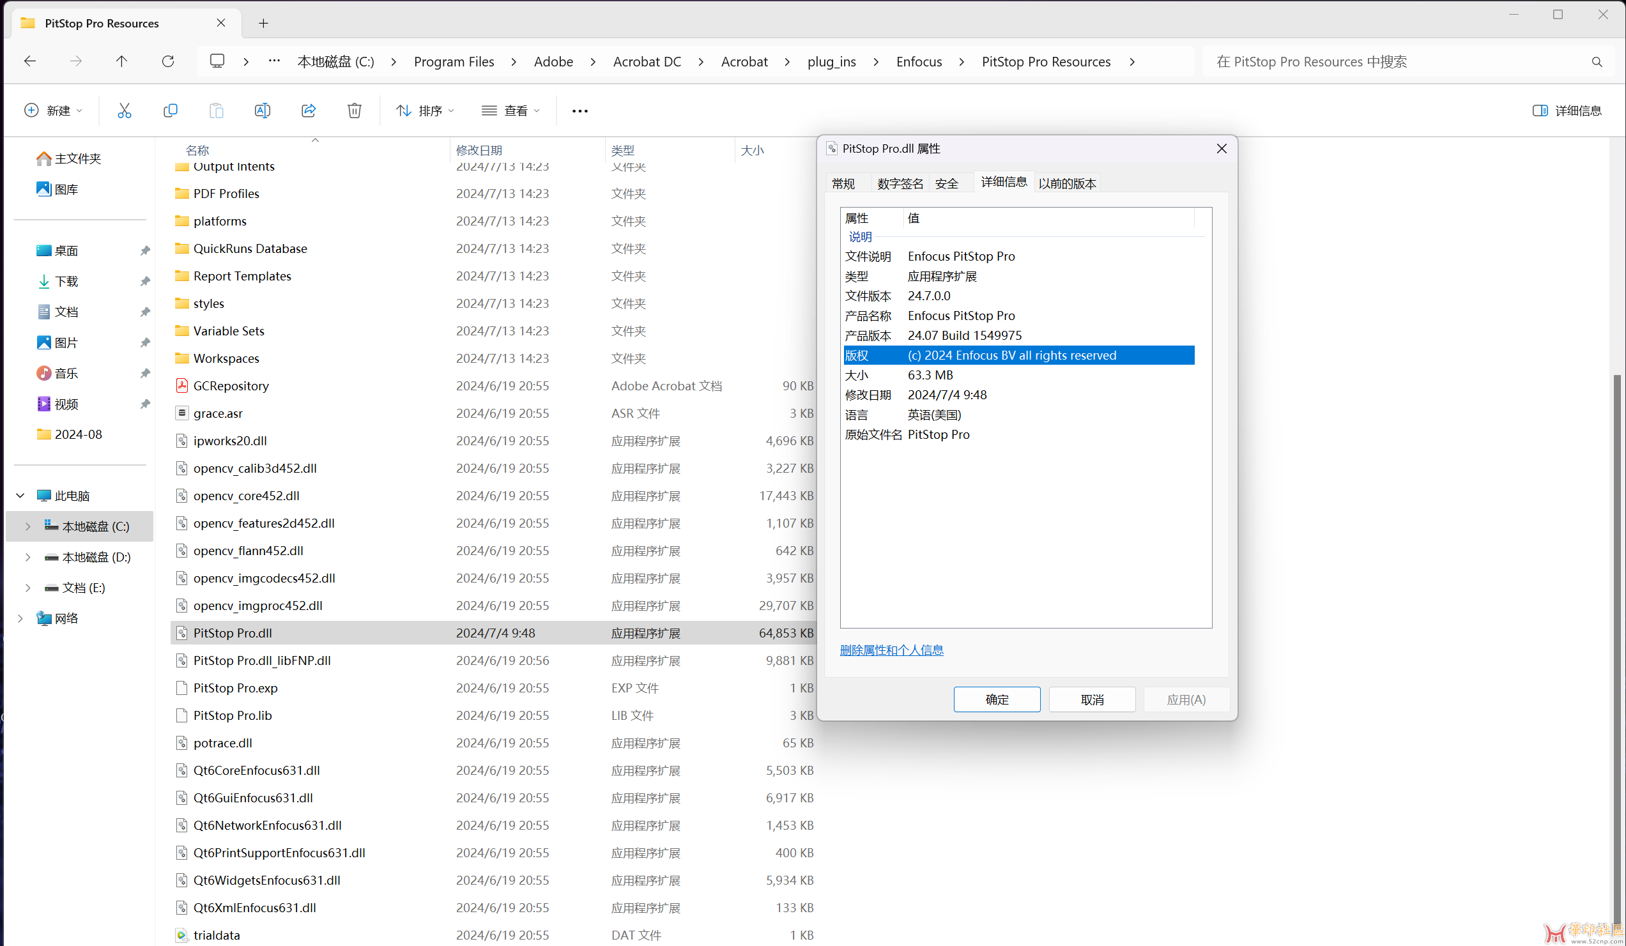Open 音乐 music in sidebar
The width and height of the screenshot is (1626, 946).
[58, 373]
